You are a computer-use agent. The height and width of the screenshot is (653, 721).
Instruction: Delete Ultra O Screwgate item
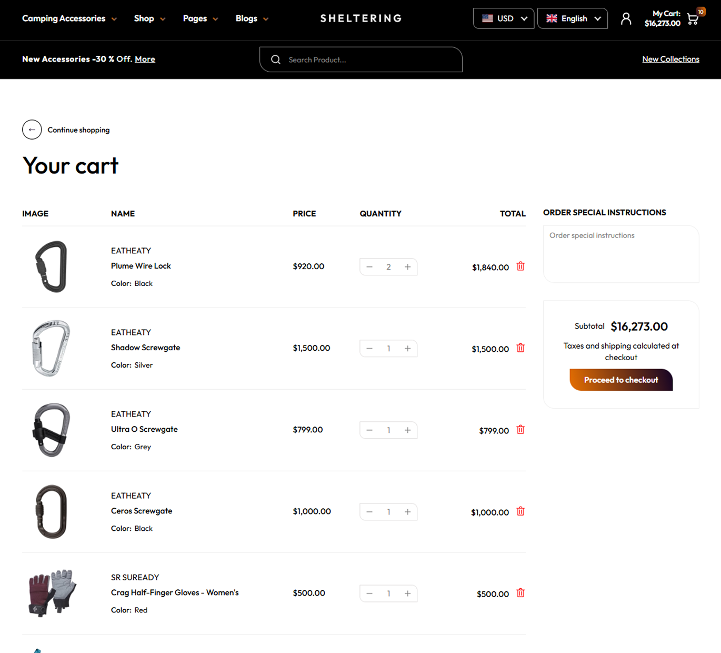coord(520,430)
